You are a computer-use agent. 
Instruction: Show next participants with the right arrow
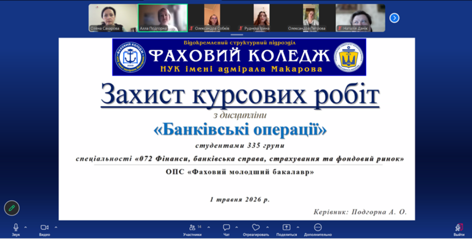click(395, 18)
